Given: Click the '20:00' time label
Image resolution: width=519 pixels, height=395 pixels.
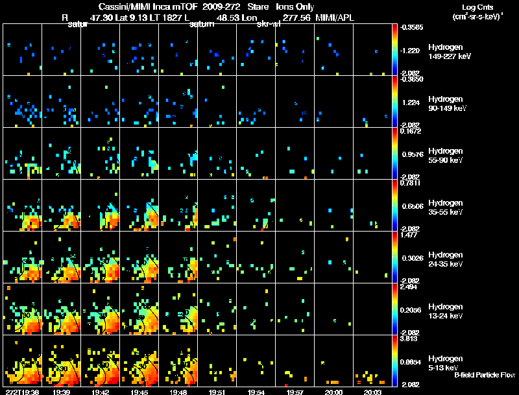Looking at the screenshot, I should point(333,392).
